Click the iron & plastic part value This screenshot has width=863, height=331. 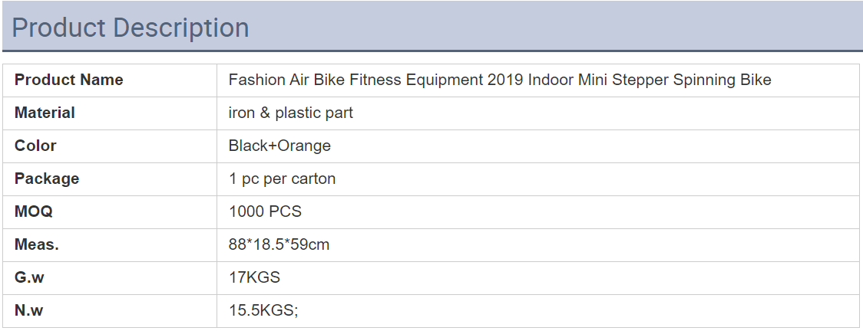pos(290,113)
